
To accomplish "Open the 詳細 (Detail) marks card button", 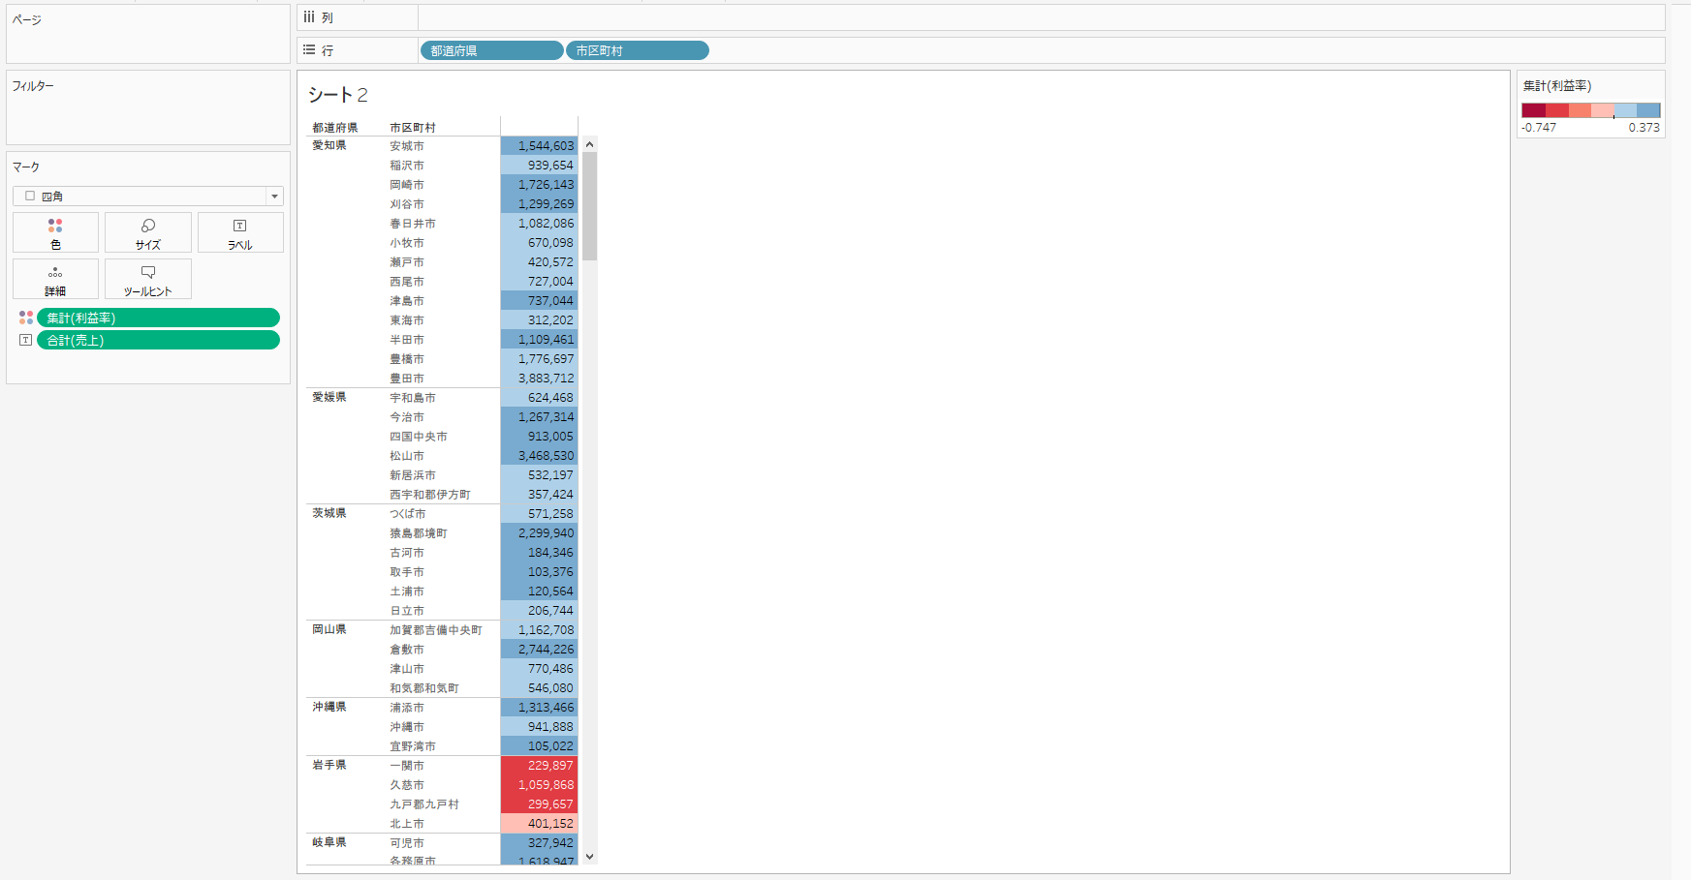I will point(55,280).
